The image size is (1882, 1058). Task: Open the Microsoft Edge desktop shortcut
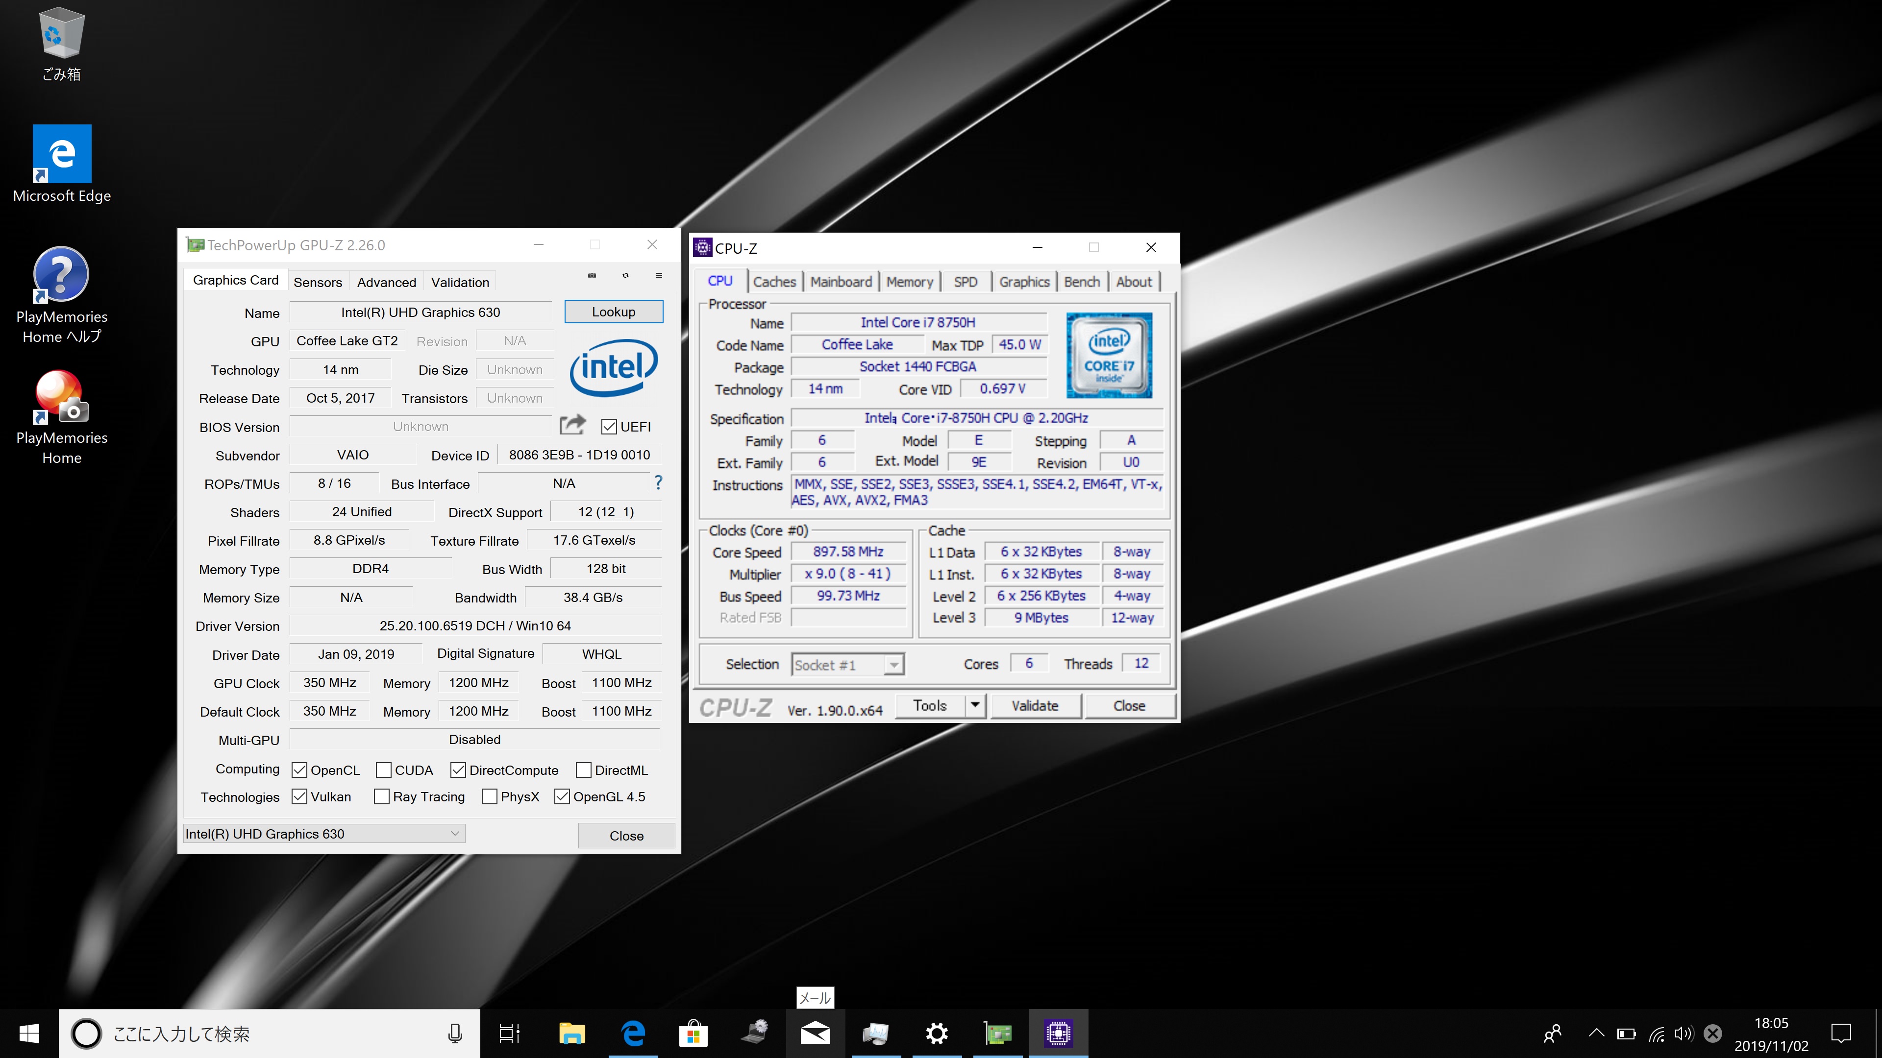pos(61,164)
